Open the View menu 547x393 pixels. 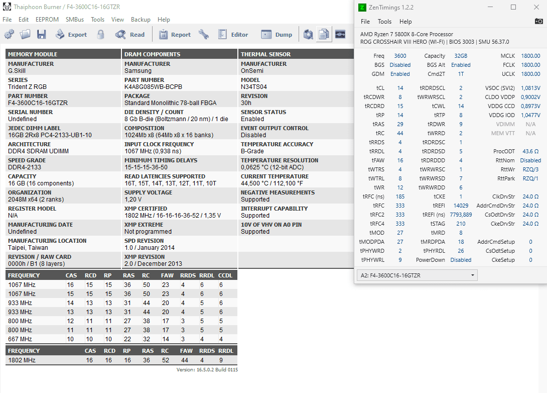(x=117, y=20)
